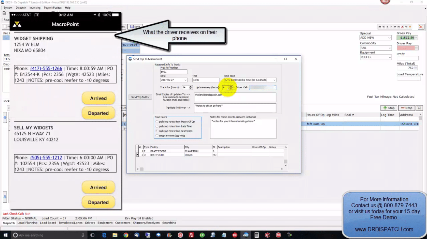Click the stops grid horizontal scrollbar

[210, 169]
